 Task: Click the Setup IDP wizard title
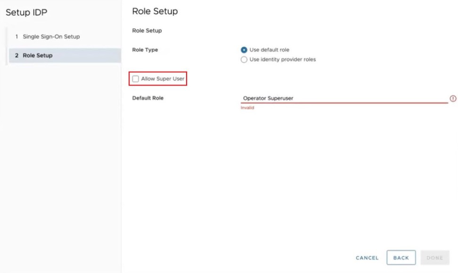click(26, 12)
